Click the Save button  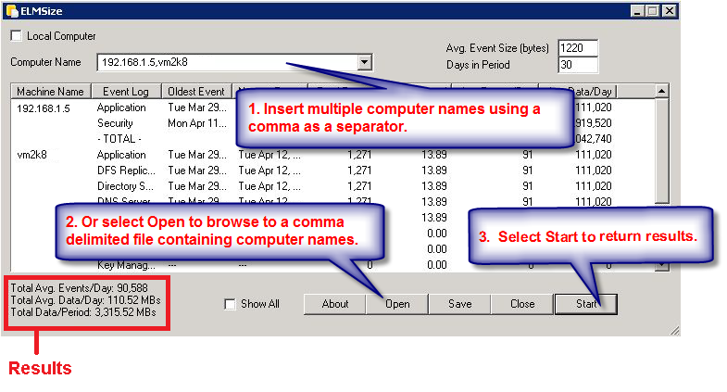[x=459, y=304]
